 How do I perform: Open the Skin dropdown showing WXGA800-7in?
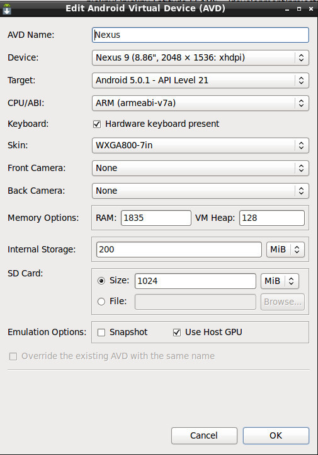200,145
